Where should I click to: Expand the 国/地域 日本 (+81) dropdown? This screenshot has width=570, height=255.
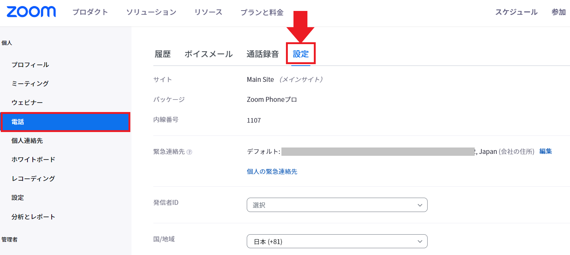click(337, 241)
